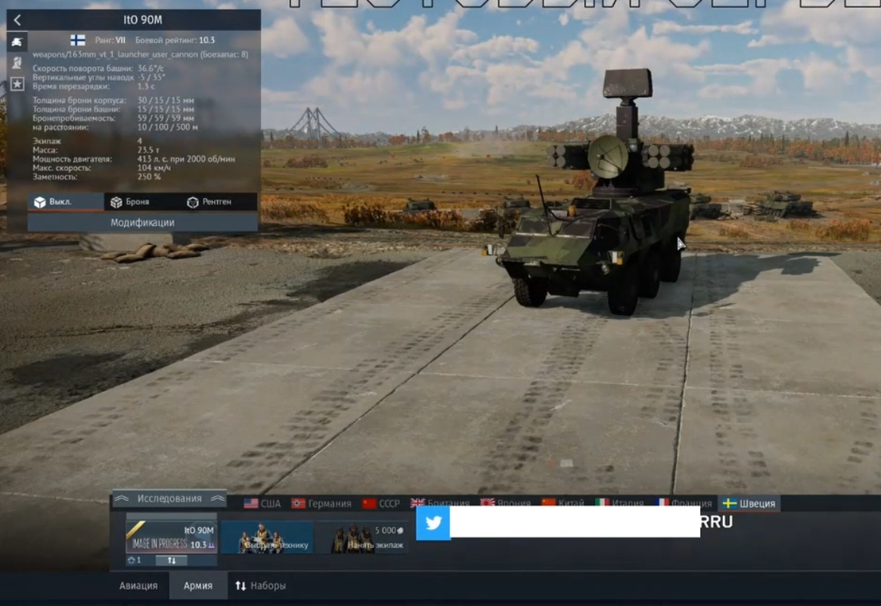Open the crew helmet icon tab

17,63
